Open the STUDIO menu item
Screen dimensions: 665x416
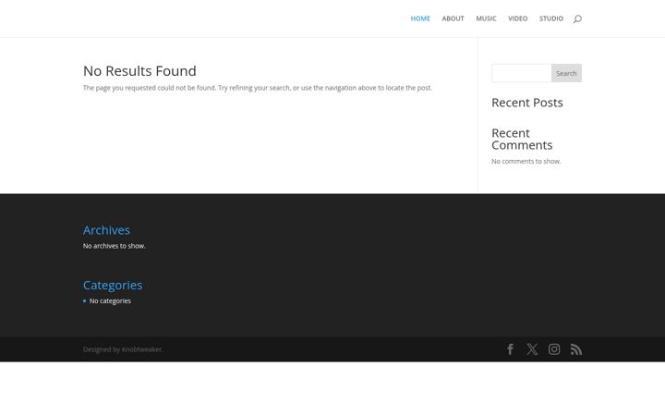(551, 18)
